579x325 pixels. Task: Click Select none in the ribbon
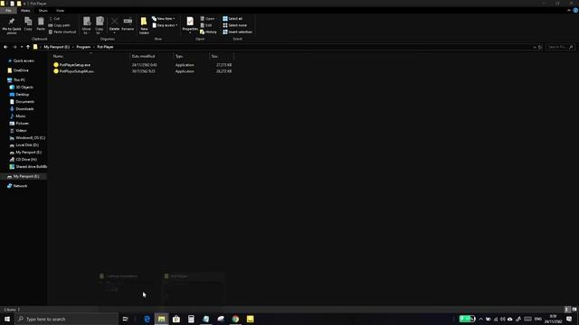coord(234,25)
